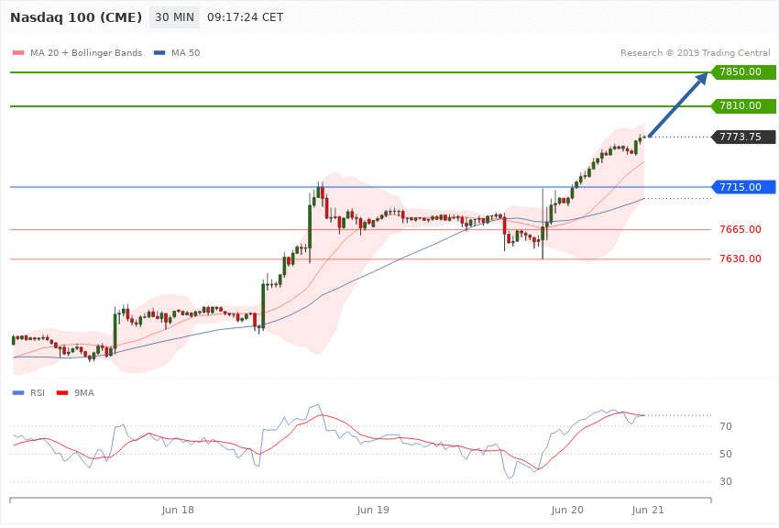This screenshot has width=779, height=528.
Task: Click the 7773.75 current price tag
Action: 744,137
